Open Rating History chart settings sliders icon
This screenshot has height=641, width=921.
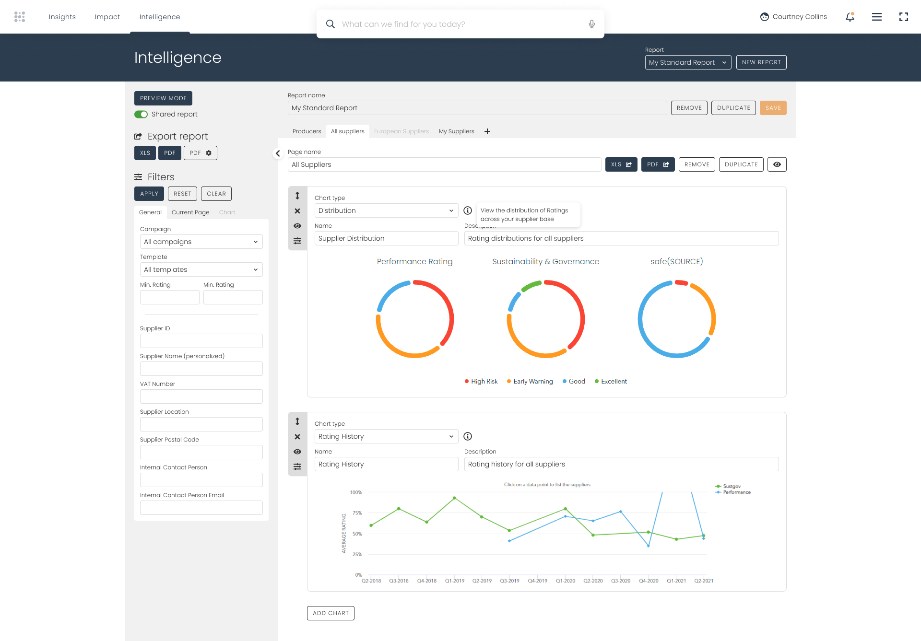click(297, 466)
